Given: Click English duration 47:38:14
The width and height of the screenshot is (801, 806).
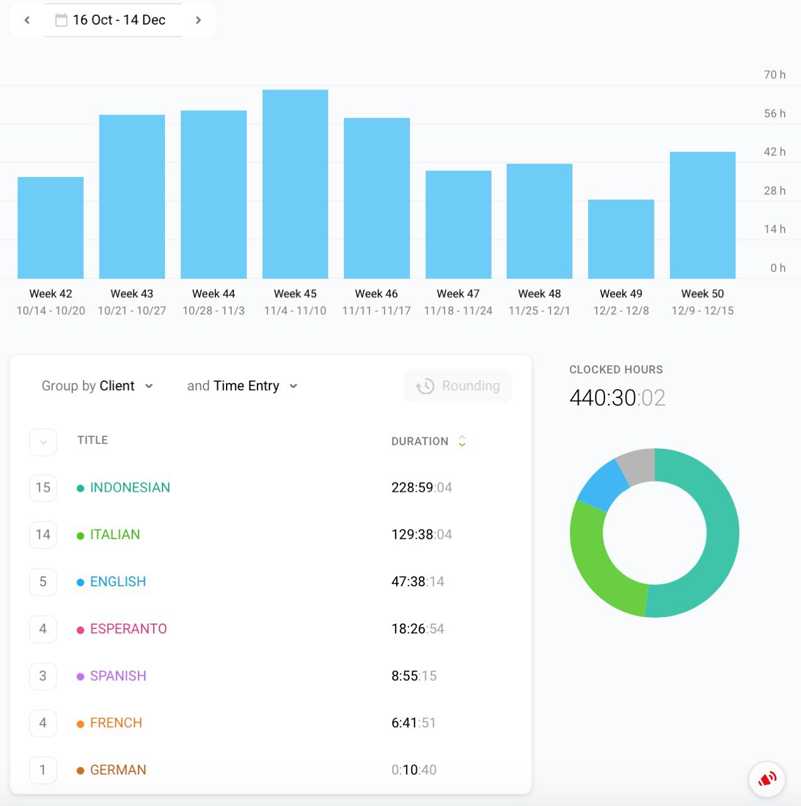Looking at the screenshot, I should pos(418,582).
